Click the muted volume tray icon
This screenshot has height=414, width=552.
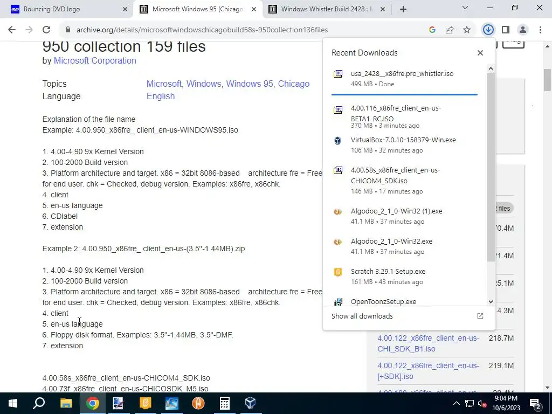(482, 403)
